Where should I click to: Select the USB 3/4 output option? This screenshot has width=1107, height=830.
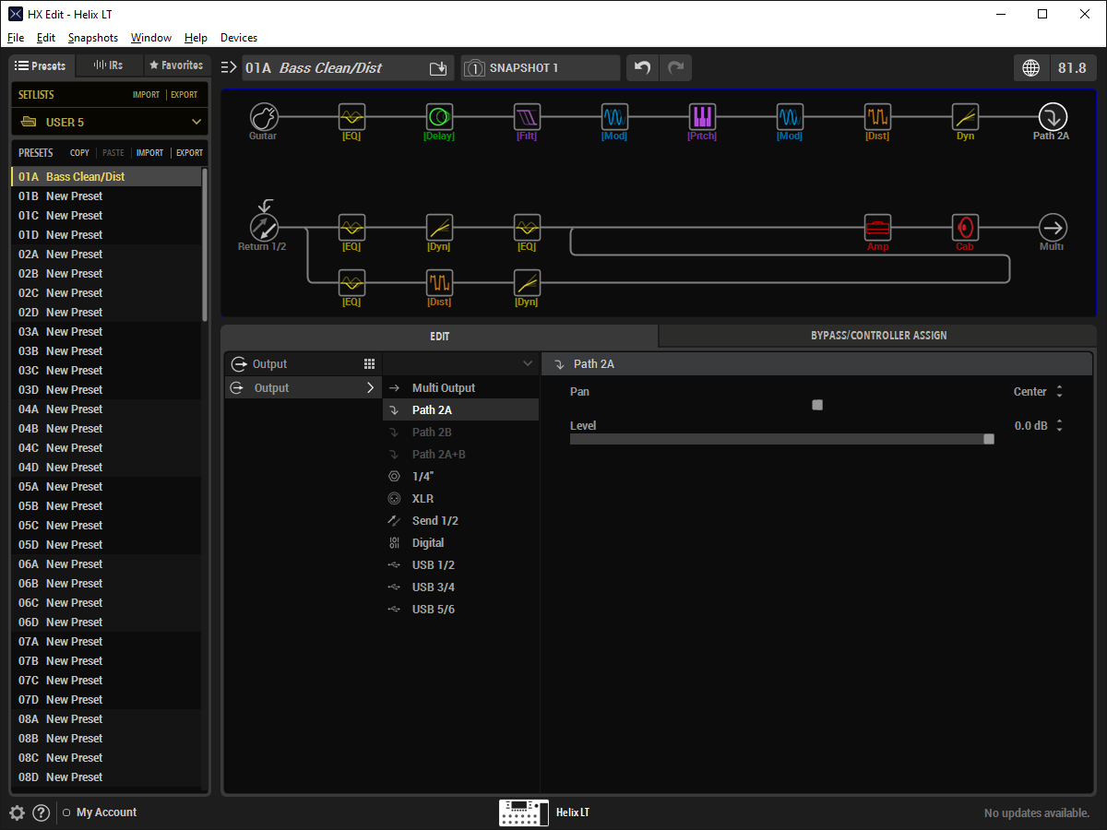point(460,587)
